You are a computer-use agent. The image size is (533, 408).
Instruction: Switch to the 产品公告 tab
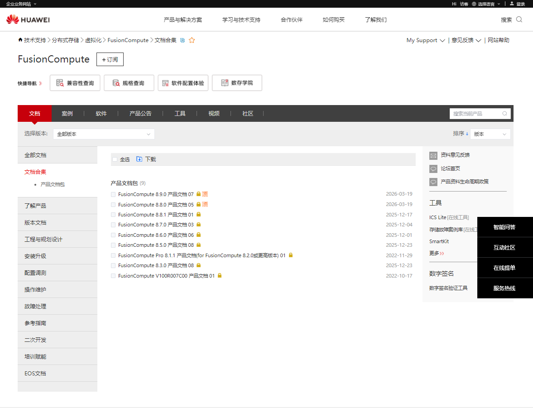click(140, 114)
